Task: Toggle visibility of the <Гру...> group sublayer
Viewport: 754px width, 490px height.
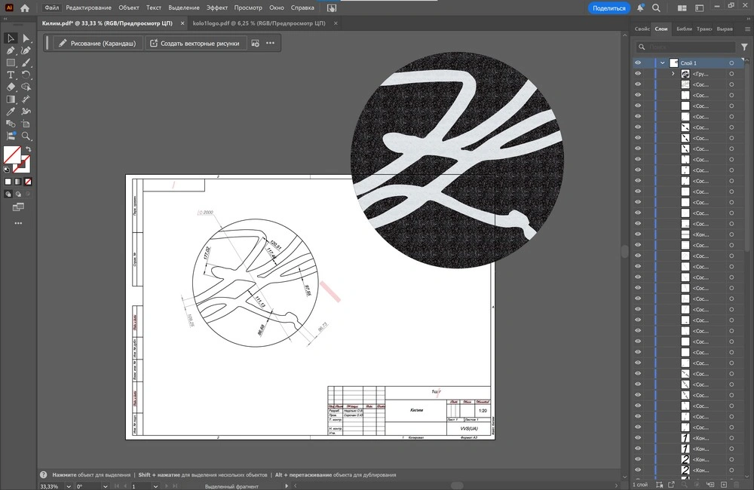Action: [638, 74]
